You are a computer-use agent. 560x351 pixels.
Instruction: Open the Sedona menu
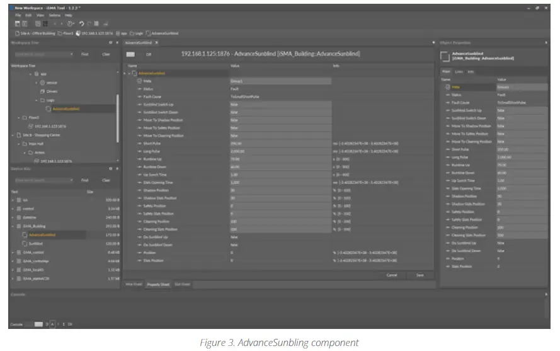click(55, 15)
